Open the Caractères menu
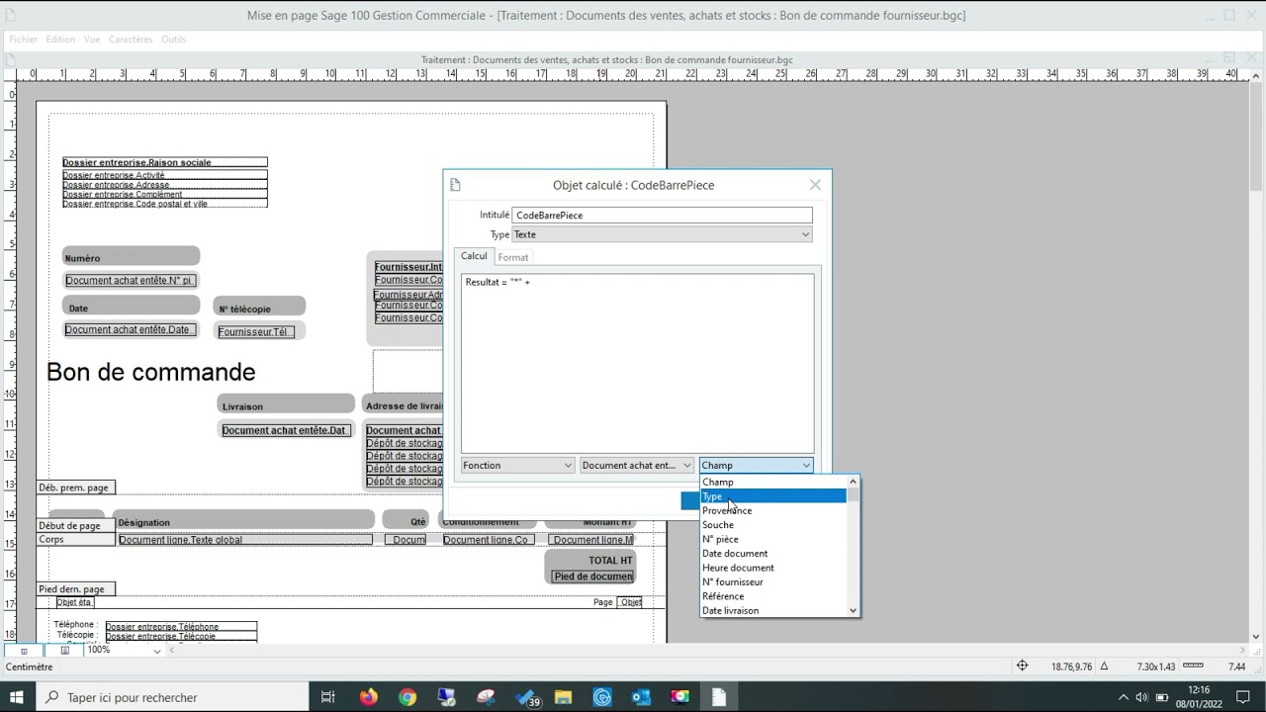The height and width of the screenshot is (712, 1266). (x=131, y=40)
